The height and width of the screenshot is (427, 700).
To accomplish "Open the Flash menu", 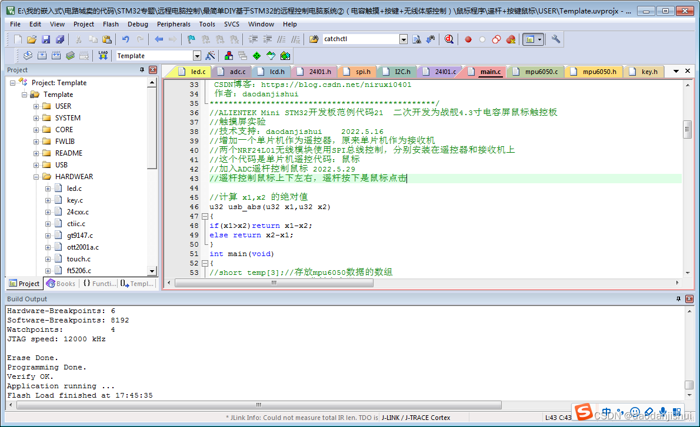I will 111,24.
